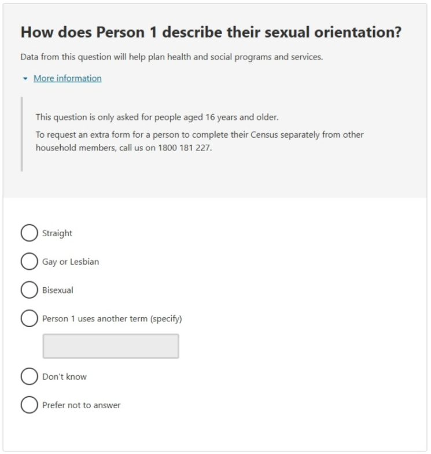Select the Don't know radio button
Viewport: 431px width, 454px height.
[x=28, y=376]
